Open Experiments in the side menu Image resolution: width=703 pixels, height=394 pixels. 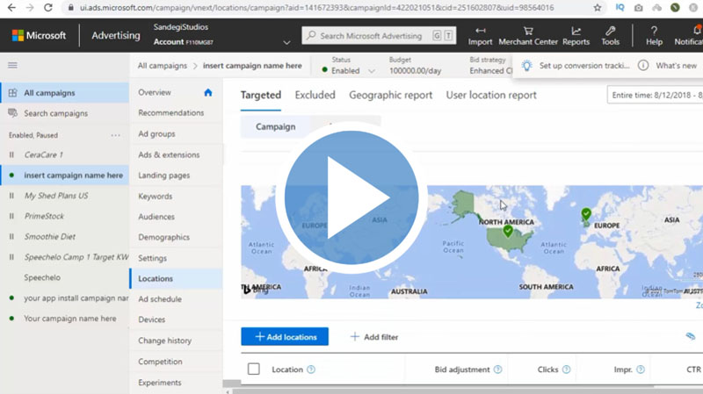coord(160,383)
